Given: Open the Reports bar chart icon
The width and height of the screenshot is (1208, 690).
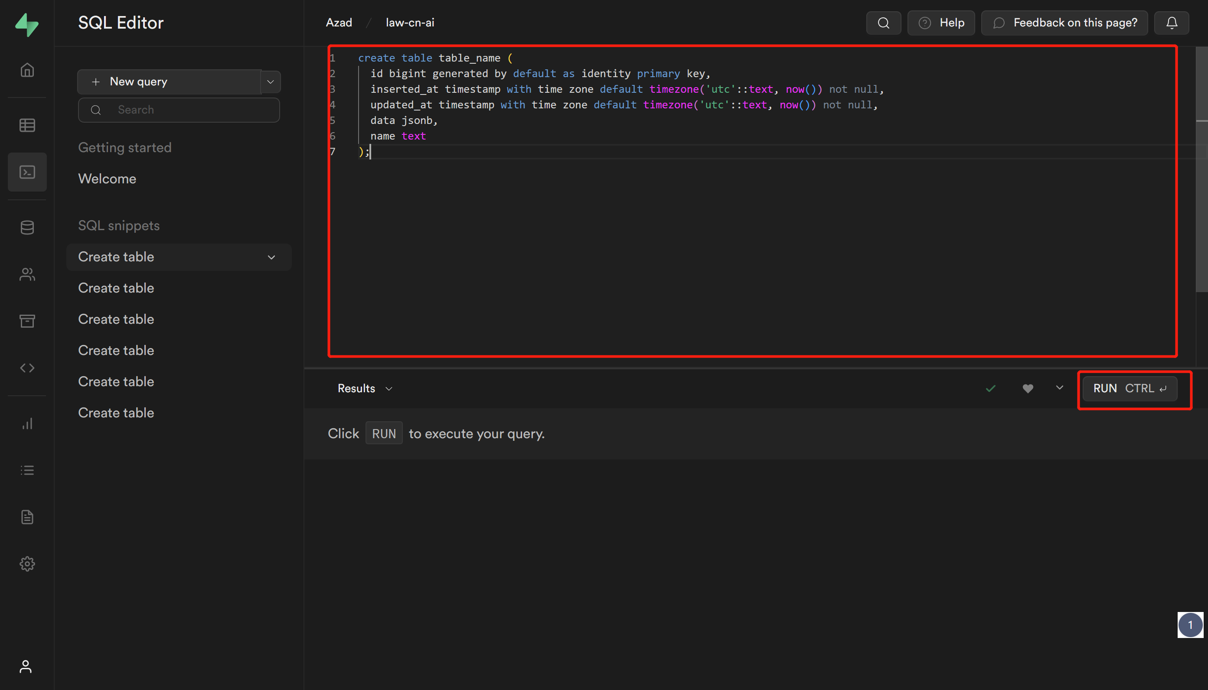Looking at the screenshot, I should click(27, 423).
